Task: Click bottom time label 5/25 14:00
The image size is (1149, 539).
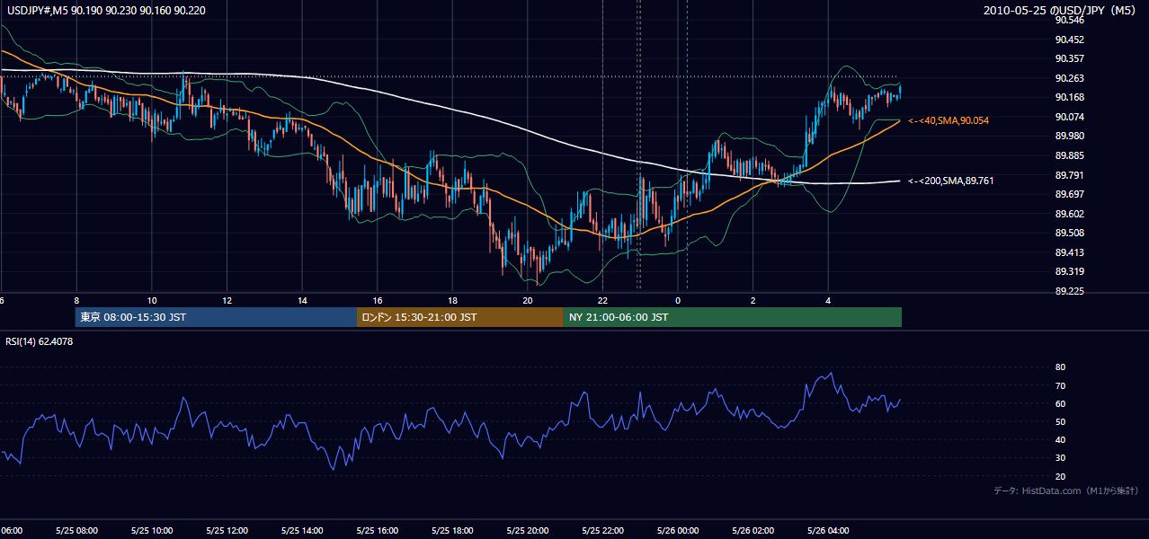Action: pyautogui.click(x=301, y=530)
